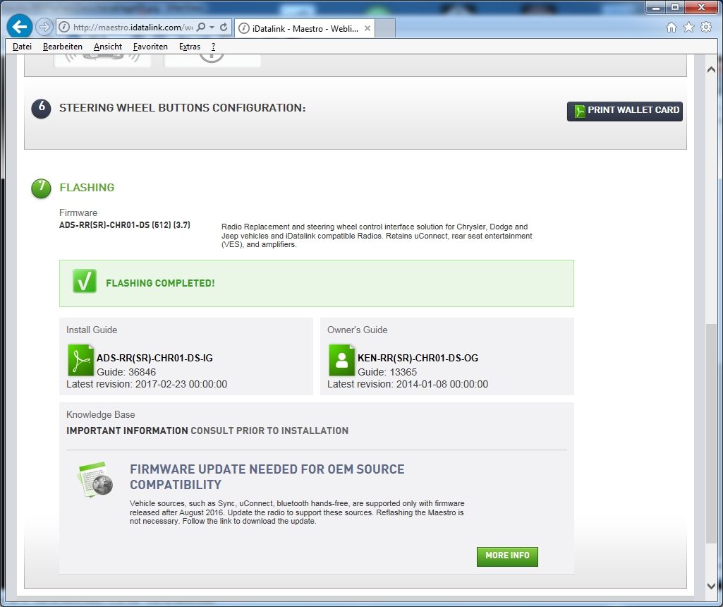The width and height of the screenshot is (723, 607).
Task: Click the step 6 number badge
Action: tap(41, 109)
